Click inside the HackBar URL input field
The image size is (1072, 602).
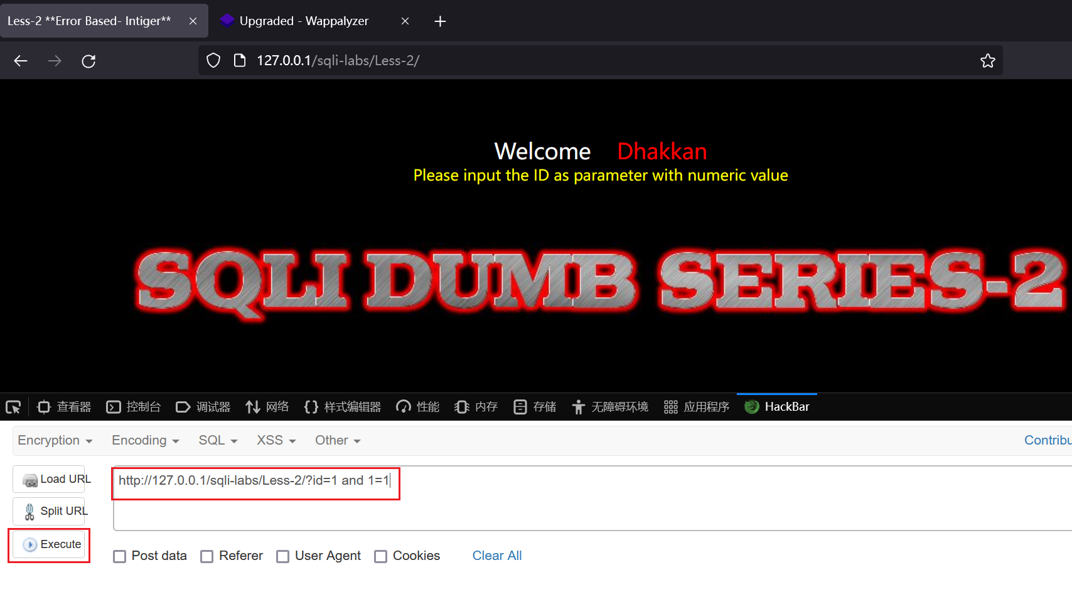click(255, 480)
